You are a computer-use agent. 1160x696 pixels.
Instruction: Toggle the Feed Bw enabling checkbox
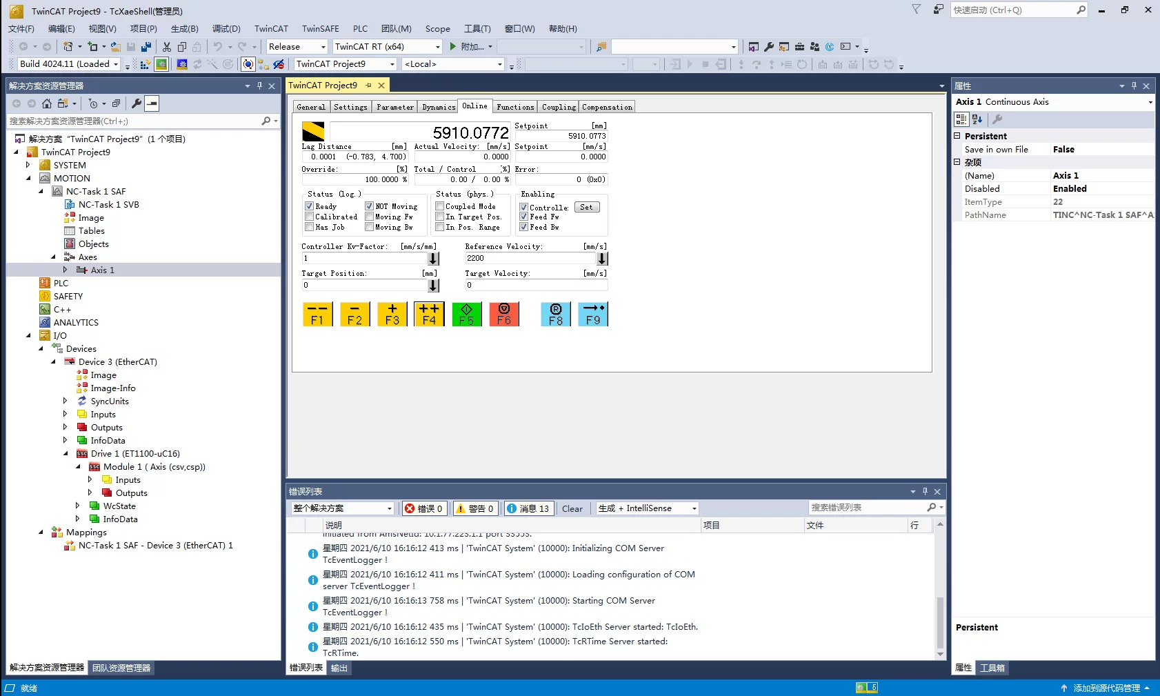tap(524, 227)
